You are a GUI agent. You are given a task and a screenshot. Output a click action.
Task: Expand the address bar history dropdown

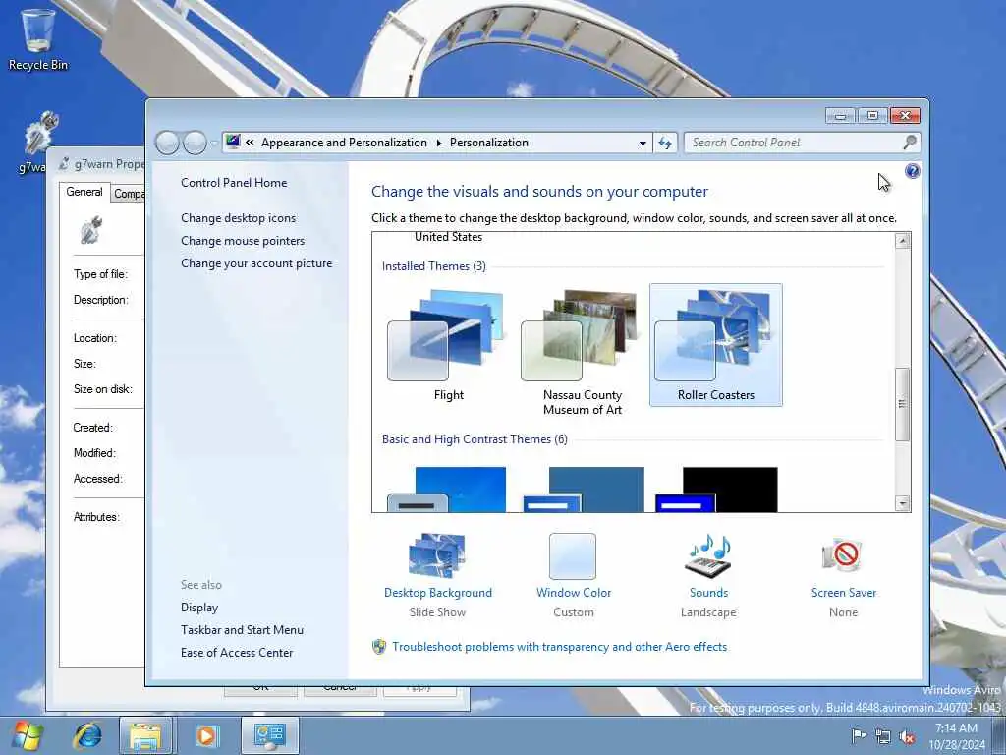coord(643,144)
